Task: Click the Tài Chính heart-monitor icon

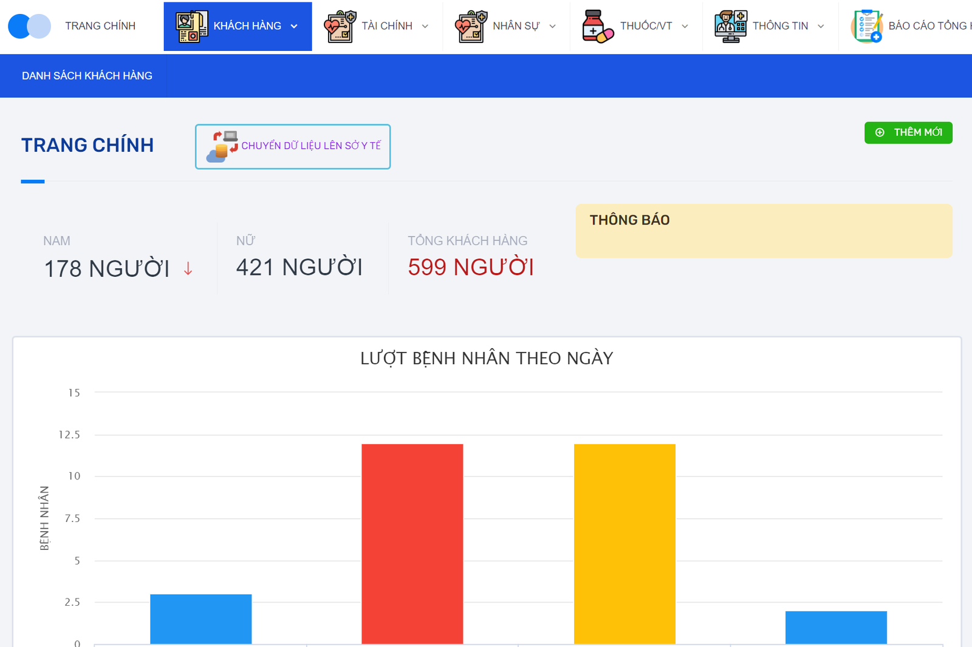Action: click(340, 26)
